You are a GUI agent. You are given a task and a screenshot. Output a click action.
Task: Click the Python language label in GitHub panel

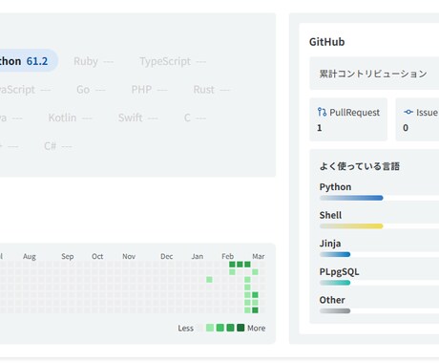(x=335, y=187)
